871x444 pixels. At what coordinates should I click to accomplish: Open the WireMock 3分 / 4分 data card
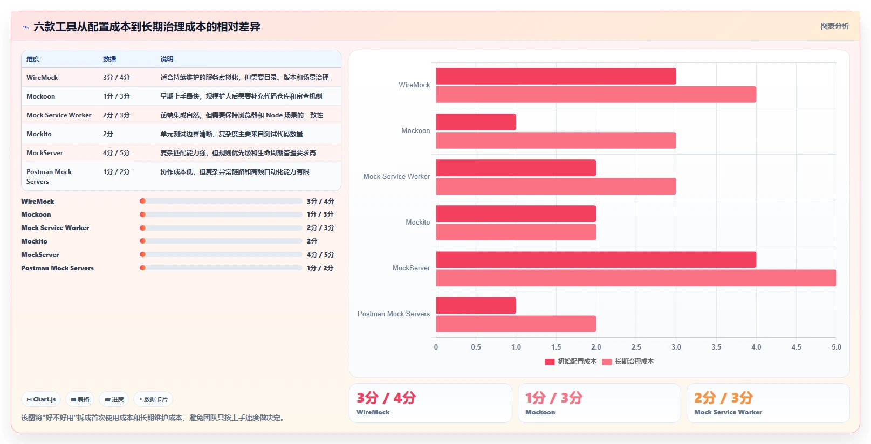430,403
